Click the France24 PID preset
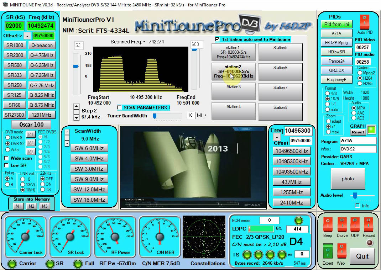 336,61
